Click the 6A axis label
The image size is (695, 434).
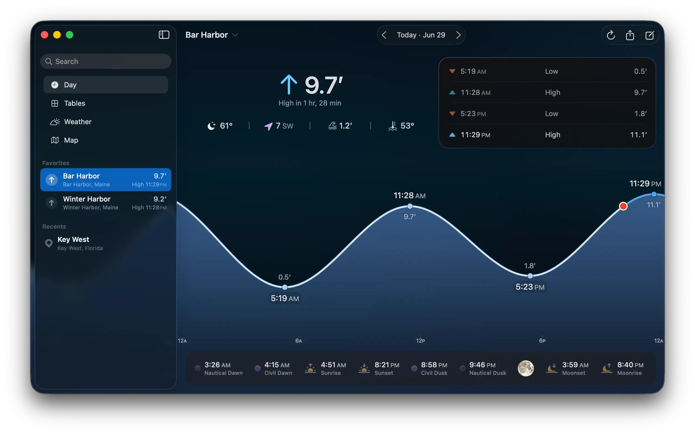coord(299,341)
